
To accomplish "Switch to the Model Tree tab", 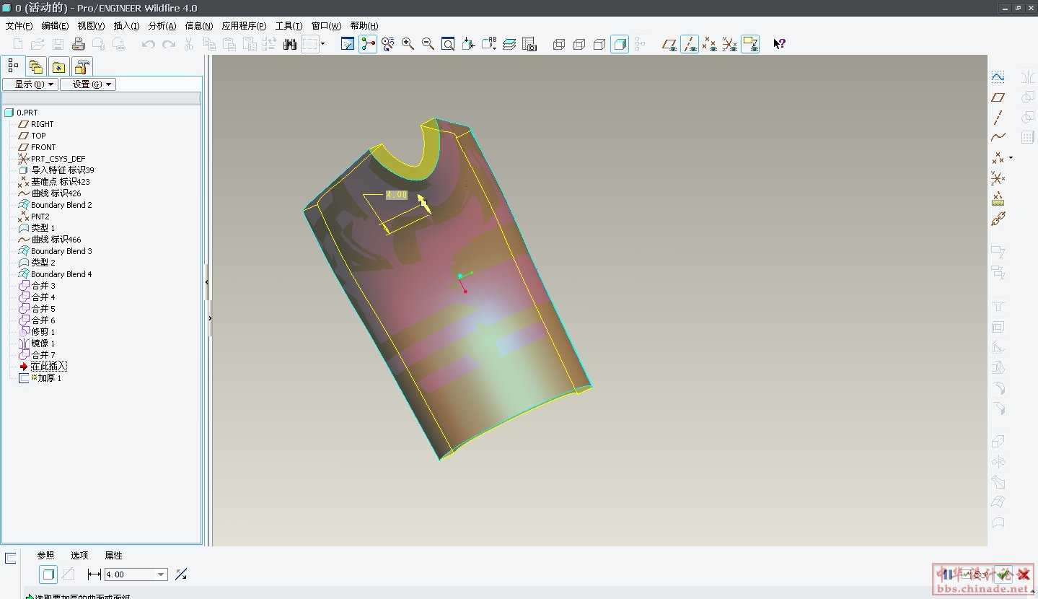I will pyautogui.click(x=13, y=66).
